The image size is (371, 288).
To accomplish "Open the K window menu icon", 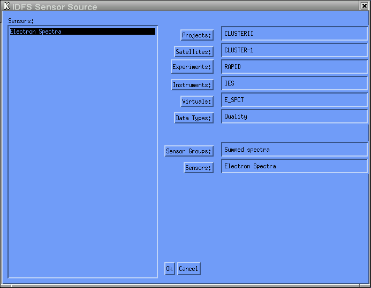I will coord(6,6).
